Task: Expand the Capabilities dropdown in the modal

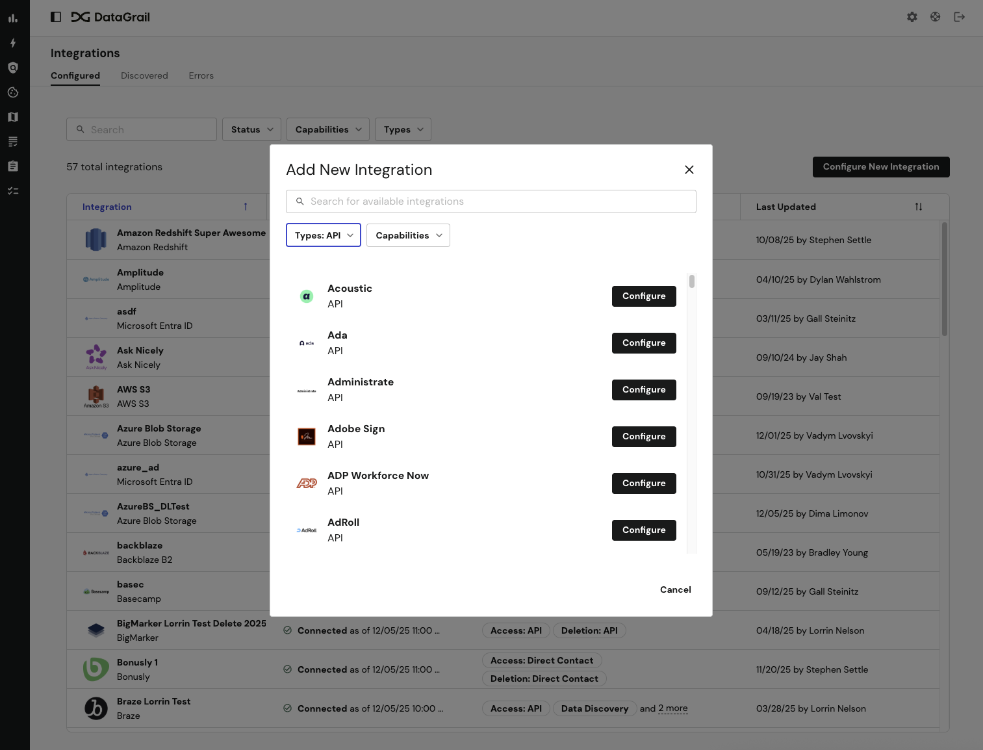Action: pos(408,235)
